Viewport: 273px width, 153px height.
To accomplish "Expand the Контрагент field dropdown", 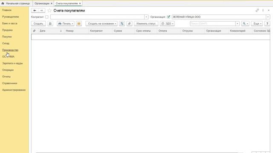I will point(146,17).
